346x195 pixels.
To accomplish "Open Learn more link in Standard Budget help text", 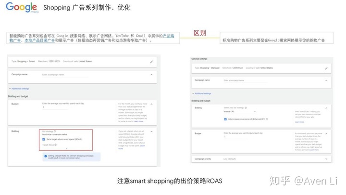I will pos(314,150).
